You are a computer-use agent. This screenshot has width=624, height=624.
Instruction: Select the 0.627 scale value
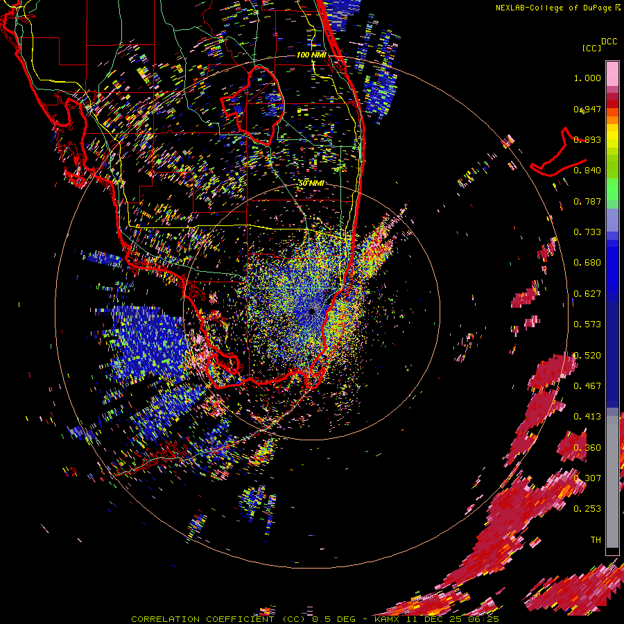pyautogui.click(x=587, y=294)
